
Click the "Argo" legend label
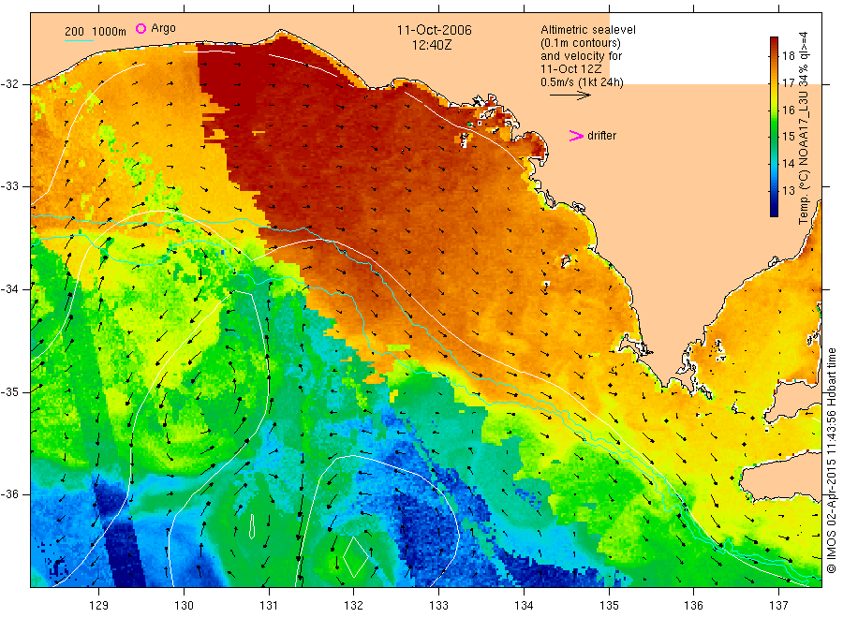coord(163,28)
